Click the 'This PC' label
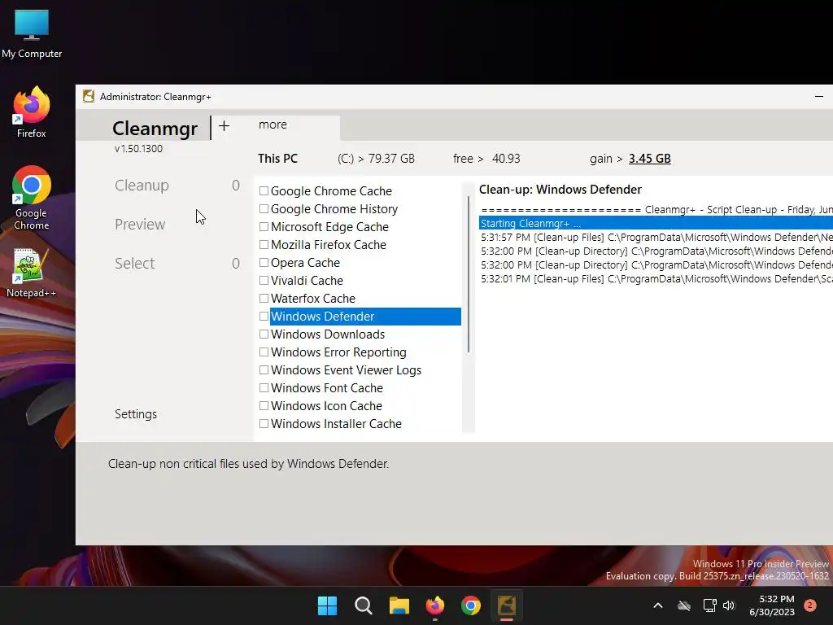 (278, 159)
